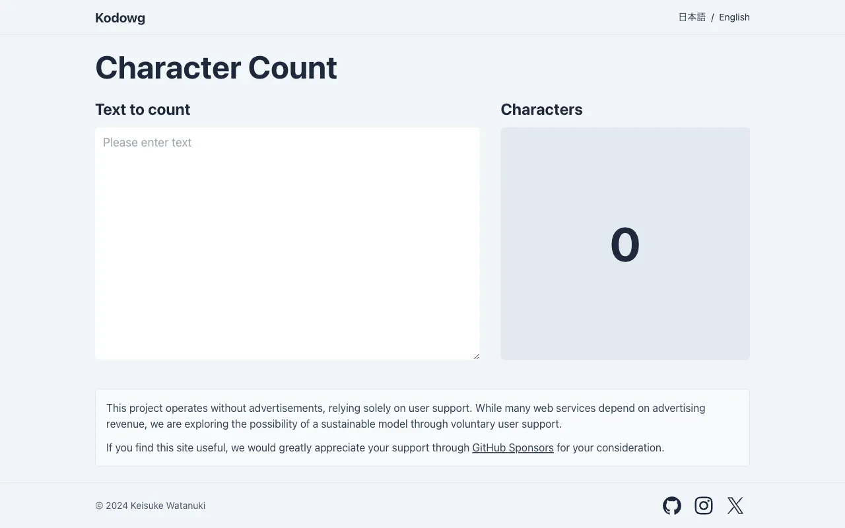
Task: Go to Kodowg home via logo
Action: click(120, 18)
